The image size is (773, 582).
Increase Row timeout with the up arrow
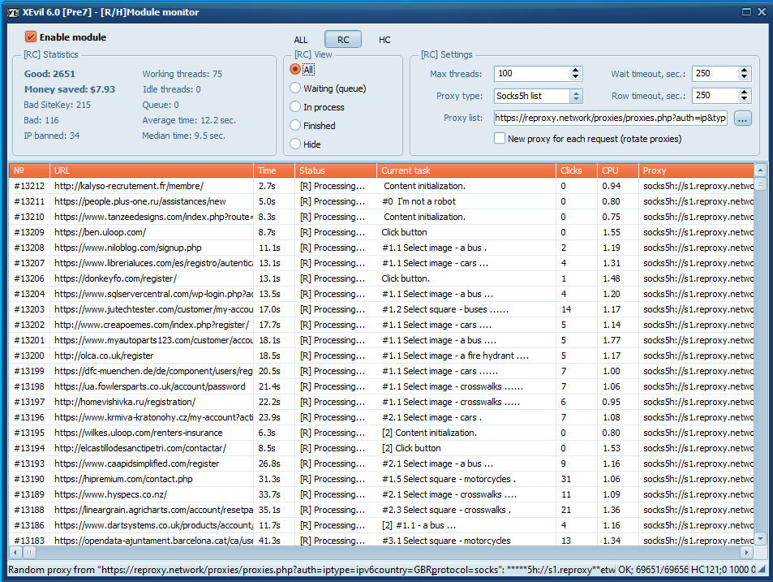click(x=744, y=92)
